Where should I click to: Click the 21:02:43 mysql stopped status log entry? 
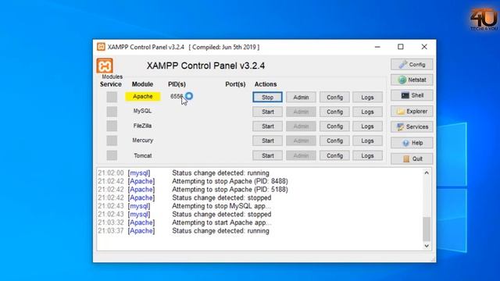click(x=184, y=215)
